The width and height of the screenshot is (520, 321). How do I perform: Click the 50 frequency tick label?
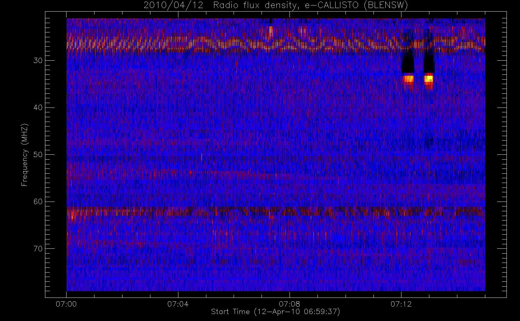click(x=38, y=155)
